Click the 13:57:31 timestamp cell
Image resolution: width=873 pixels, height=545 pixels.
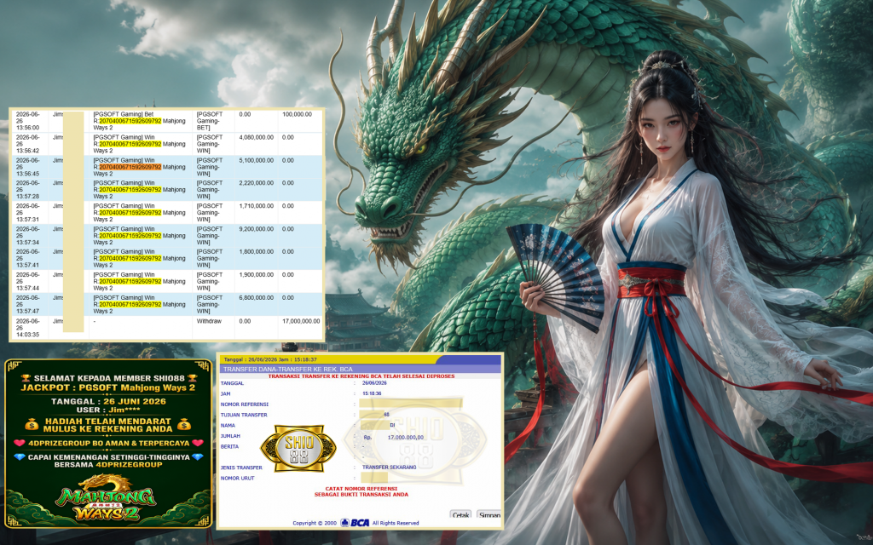pyautogui.click(x=30, y=212)
